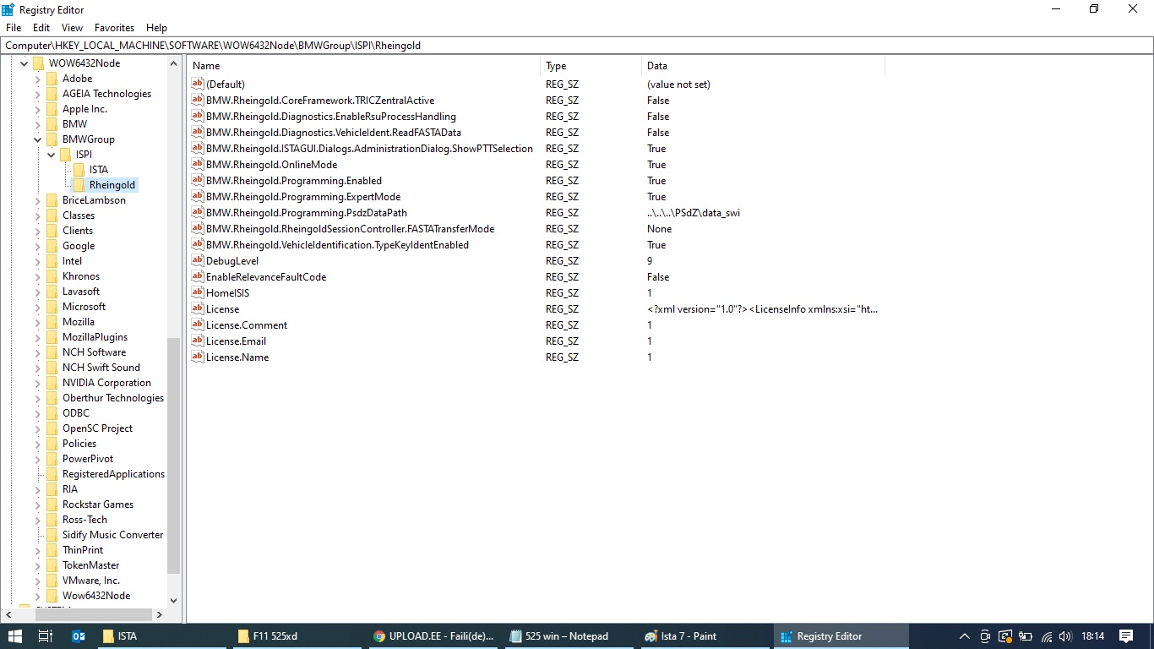The image size is (1154, 649).
Task: Click the License value string icon
Action: coord(198,308)
